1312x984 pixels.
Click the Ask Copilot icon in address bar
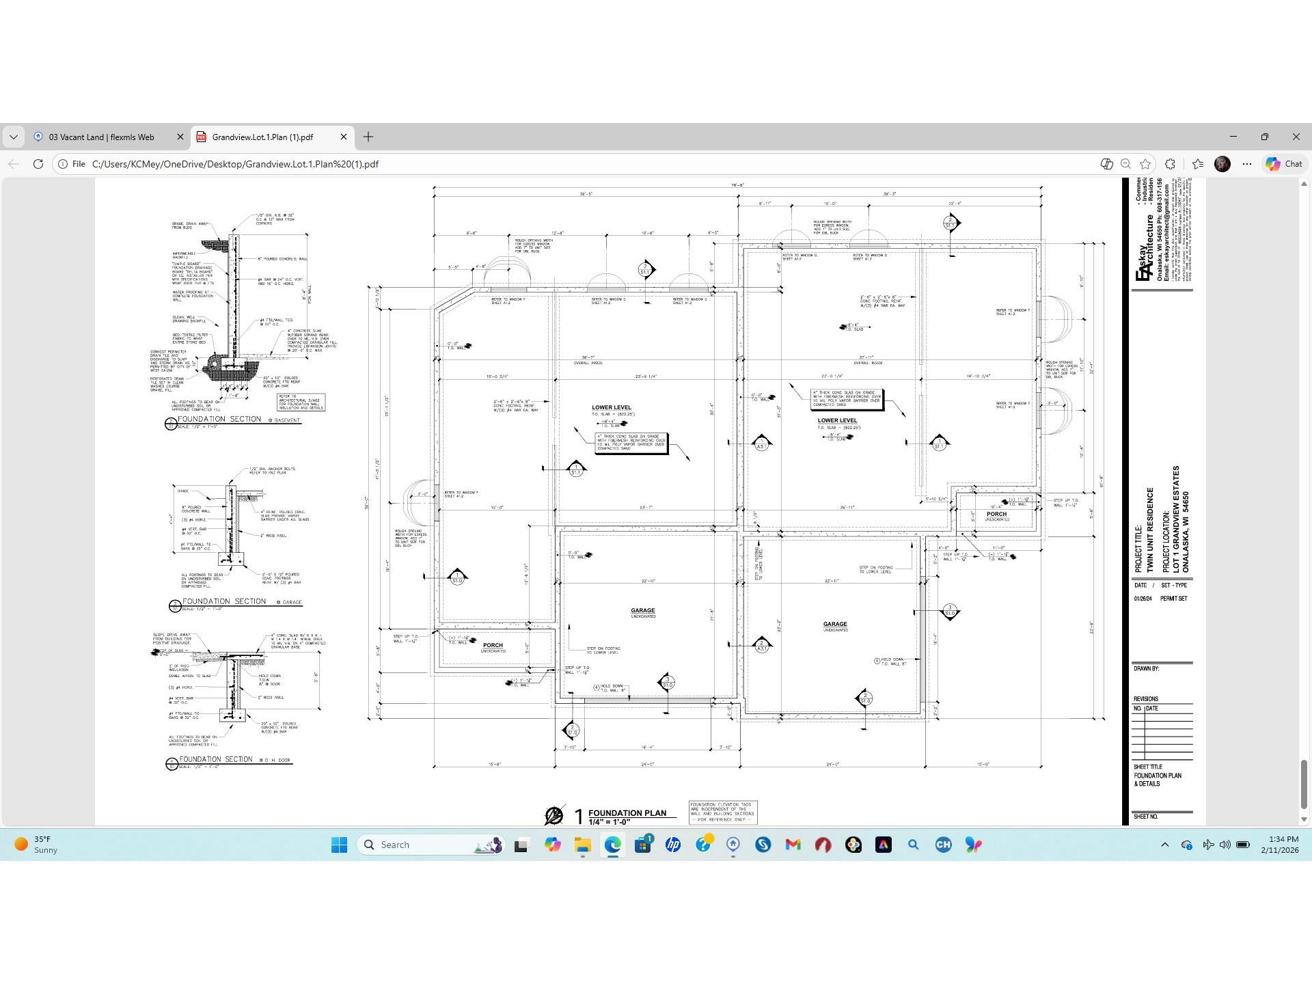tap(1106, 164)
